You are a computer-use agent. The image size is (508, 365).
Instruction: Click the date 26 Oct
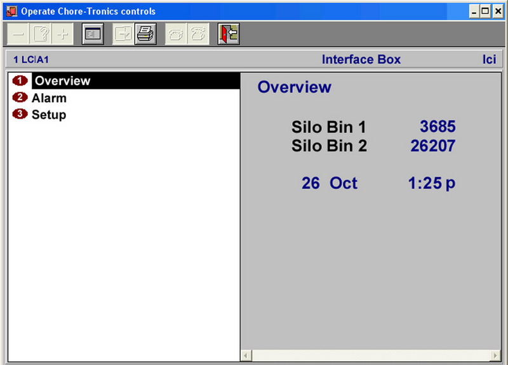coord(330,183)
